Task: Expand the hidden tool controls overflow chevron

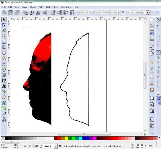Action: tap(158, 13)
